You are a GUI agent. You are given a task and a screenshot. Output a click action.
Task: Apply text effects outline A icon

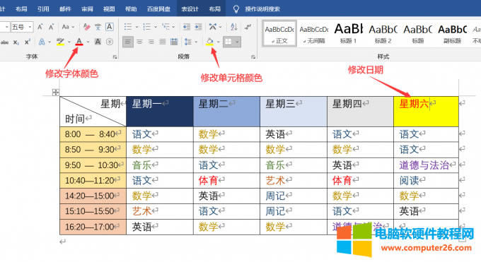[42, 42]
